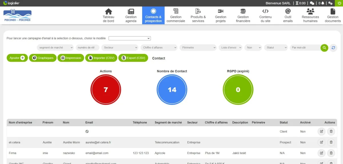The height and width of the screenshot is (164, 343).
Task: Open the settings gears icon
Action: pos(330,3)
